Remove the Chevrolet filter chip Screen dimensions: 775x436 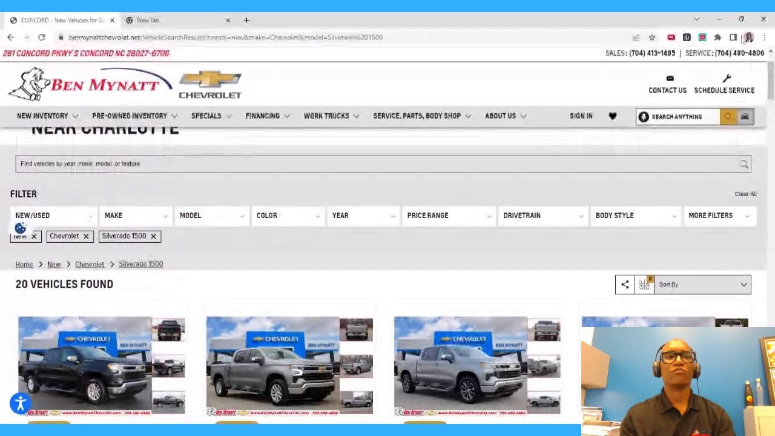pos(86,236)
